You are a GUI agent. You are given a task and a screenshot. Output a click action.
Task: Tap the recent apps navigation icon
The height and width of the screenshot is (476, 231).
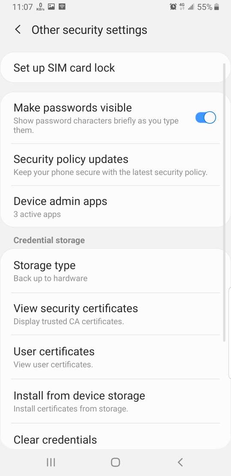pos(51,462)
